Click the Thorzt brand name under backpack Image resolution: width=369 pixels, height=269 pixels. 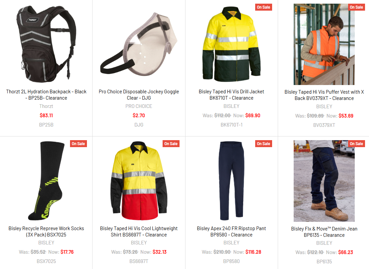46,106
